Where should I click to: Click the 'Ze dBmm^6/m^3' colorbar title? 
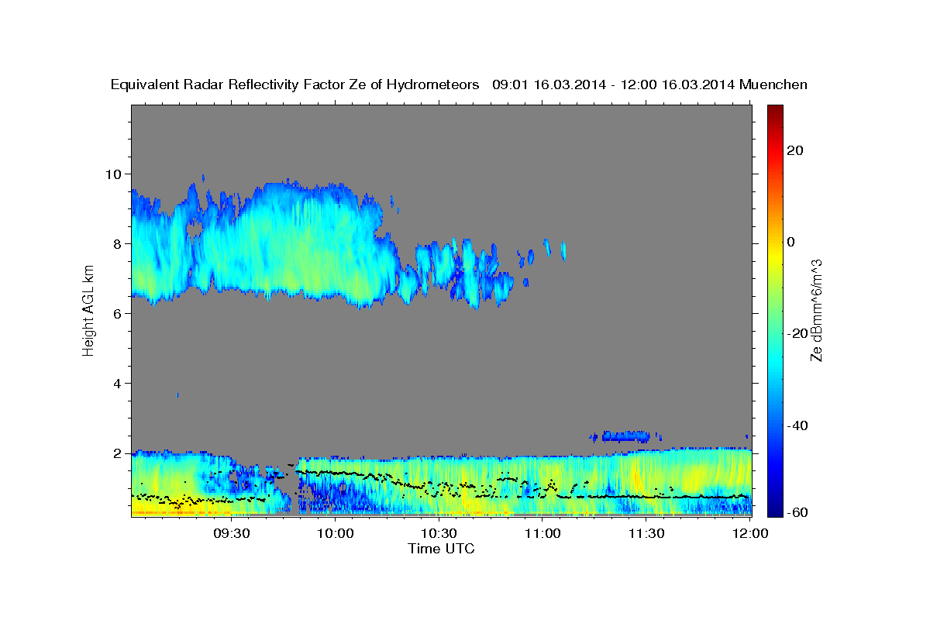coord(816,310)
